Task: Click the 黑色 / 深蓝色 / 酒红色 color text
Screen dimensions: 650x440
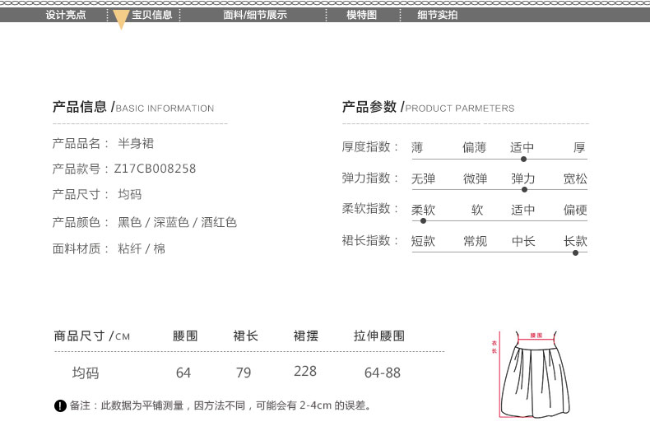Action: [x=177, y=222]
